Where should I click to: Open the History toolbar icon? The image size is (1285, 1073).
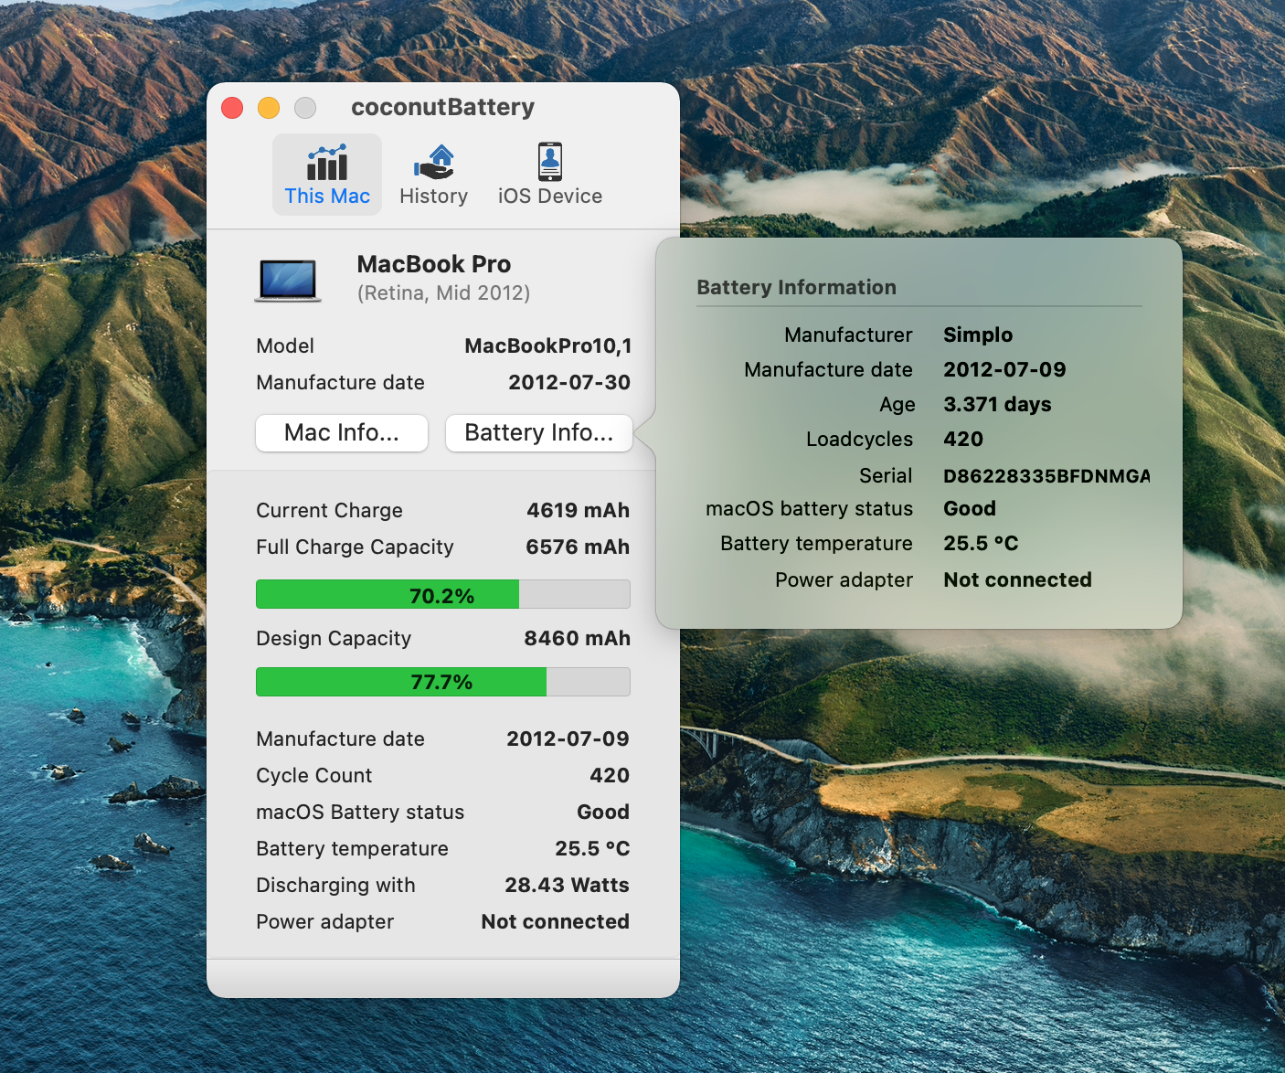coord(433,165)
